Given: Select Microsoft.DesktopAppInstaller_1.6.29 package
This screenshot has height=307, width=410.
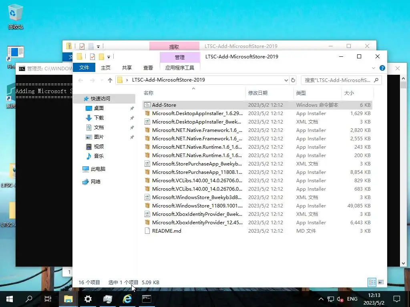Looking at the screenshot, I should [257, 113].
